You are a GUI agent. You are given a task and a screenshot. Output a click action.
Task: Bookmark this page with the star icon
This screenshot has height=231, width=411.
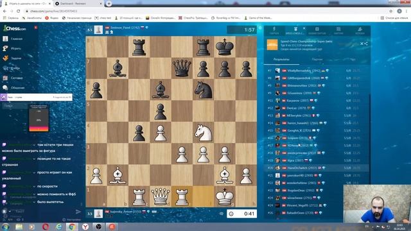[391, 12]
